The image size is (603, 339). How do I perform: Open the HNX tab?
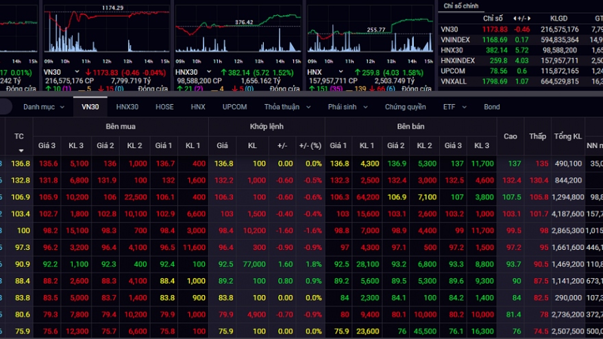click(x=198, y=107)
